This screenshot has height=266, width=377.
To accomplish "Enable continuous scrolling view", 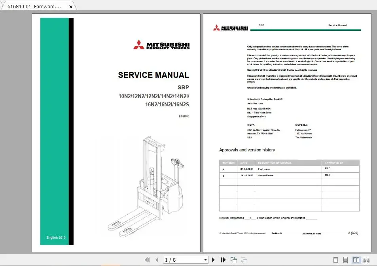I will point(345,260).
